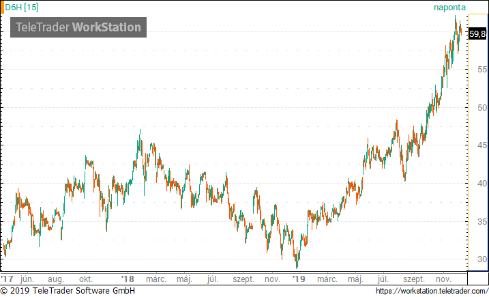Click the nov. label after '19
Screen dimensions: 489x297
[443, 279]
